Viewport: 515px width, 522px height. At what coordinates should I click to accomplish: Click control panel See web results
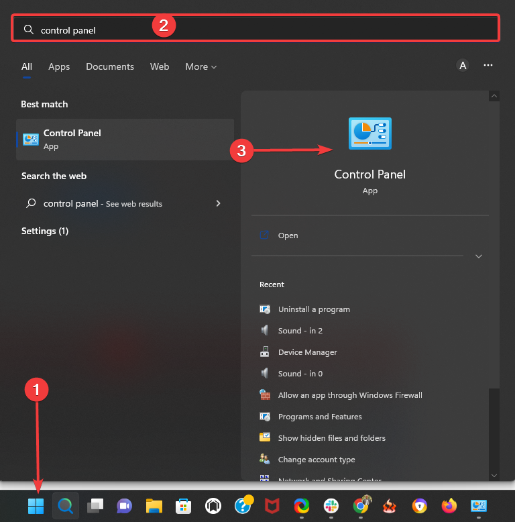(125, 203)
